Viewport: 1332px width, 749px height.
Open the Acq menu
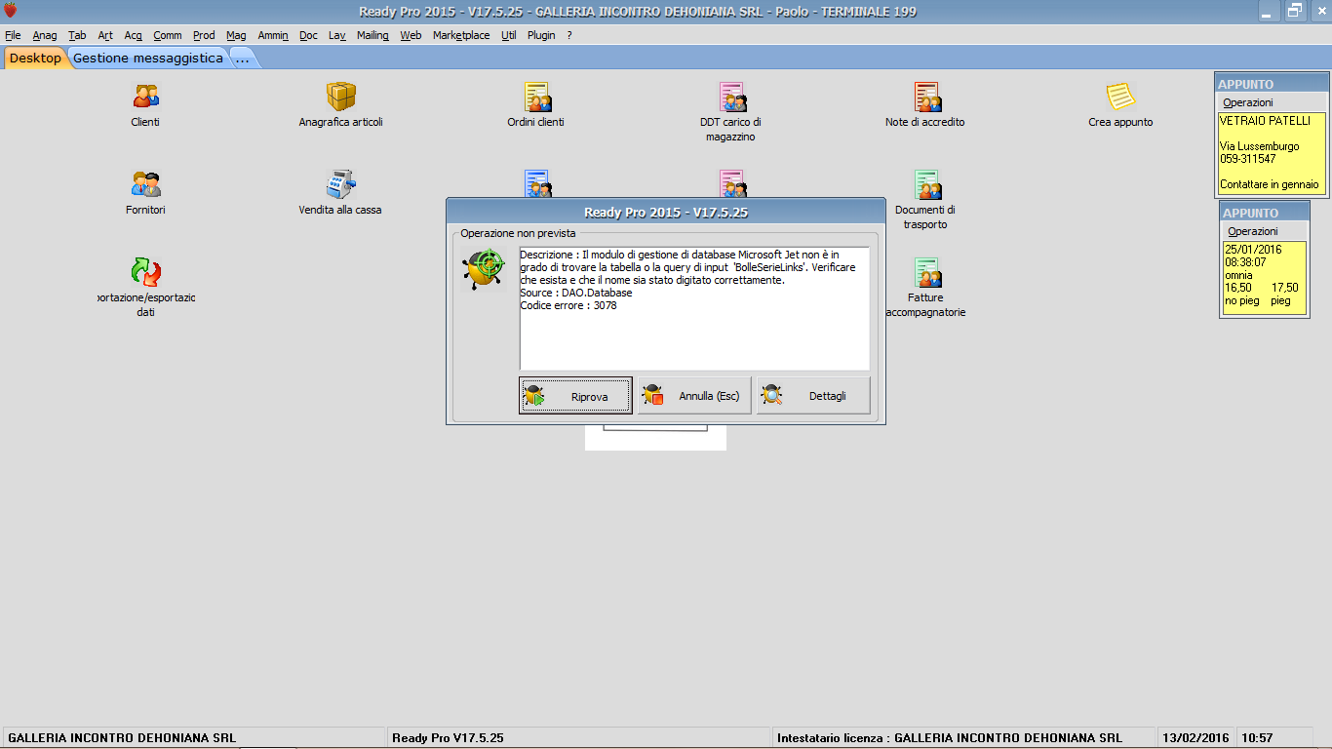point(134,35)
